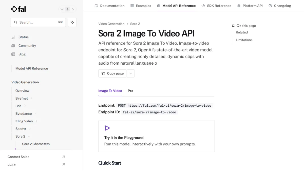This screenshot has width=304, height=171.
Task: Open the AI assistant sparkle button
Action: pos(72,22)
